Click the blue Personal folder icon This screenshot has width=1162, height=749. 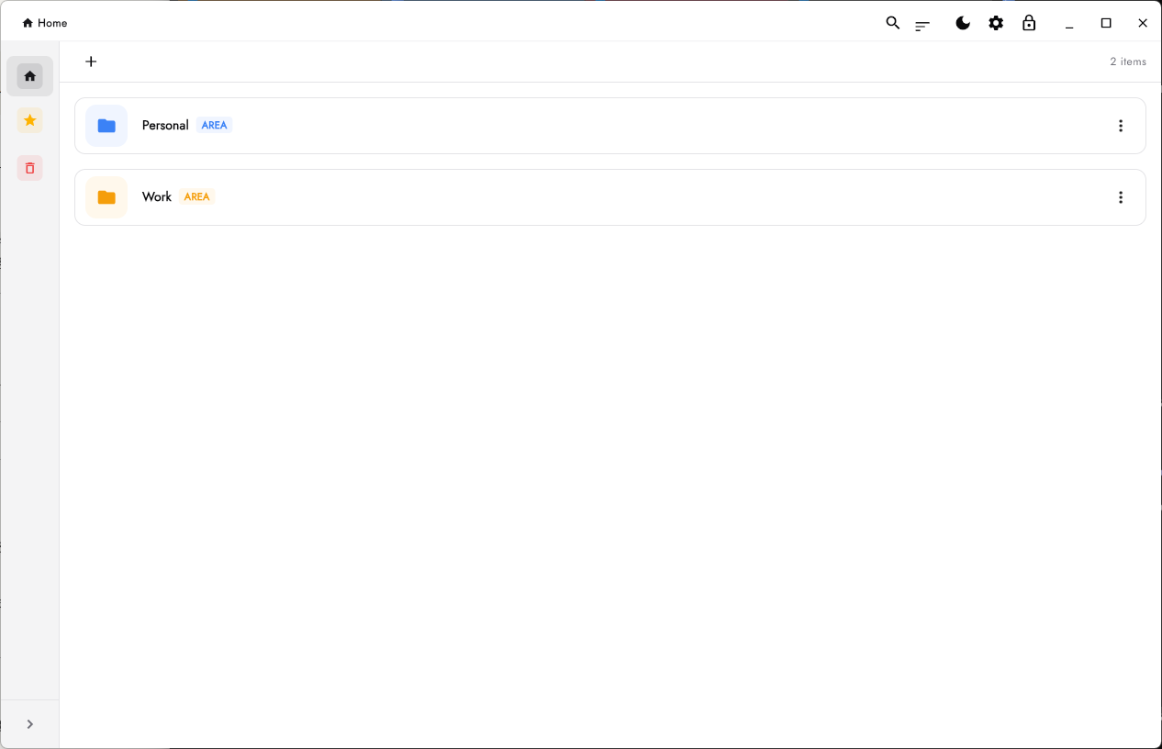(x=106, y=126)
